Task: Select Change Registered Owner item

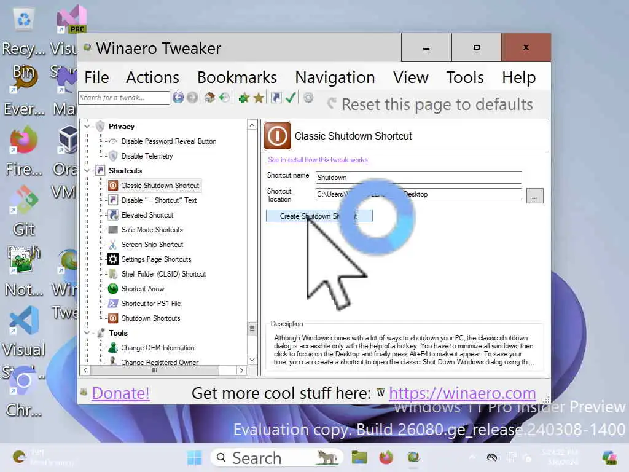Action: pos(159,362)
